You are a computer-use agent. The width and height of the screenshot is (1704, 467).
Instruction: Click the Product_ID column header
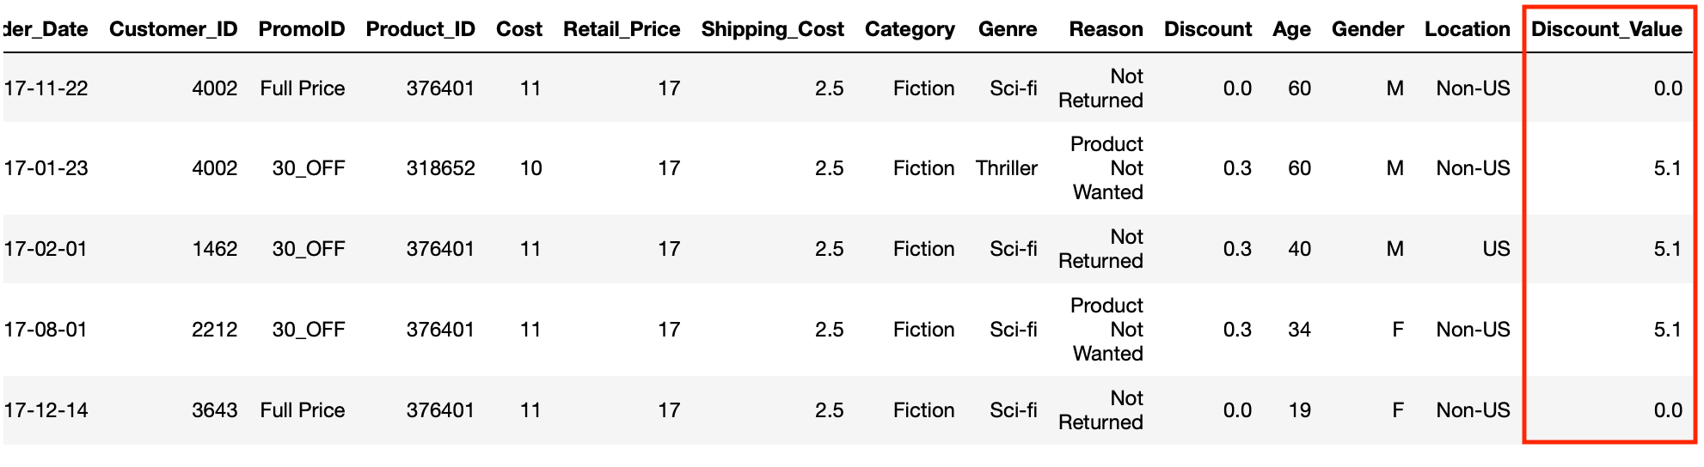click(x=420, y=29)
